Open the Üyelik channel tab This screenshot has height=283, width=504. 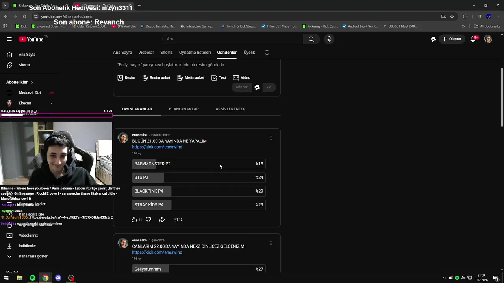249,53
